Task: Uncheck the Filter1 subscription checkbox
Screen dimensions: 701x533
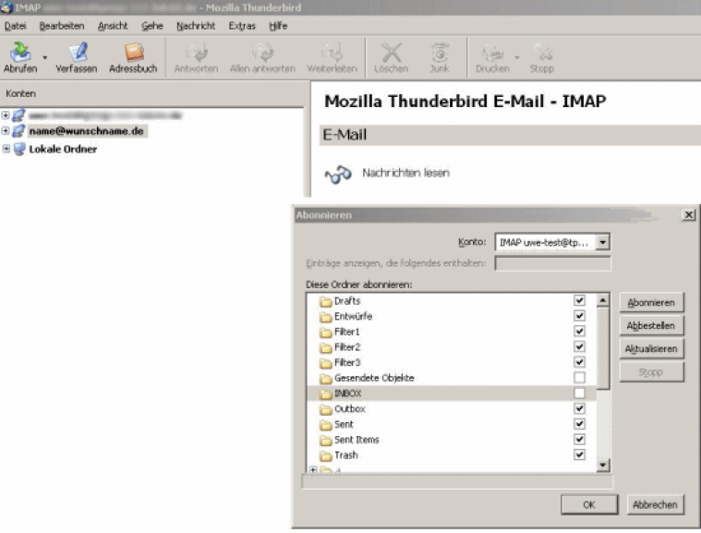Action: (x=579, y=332)
